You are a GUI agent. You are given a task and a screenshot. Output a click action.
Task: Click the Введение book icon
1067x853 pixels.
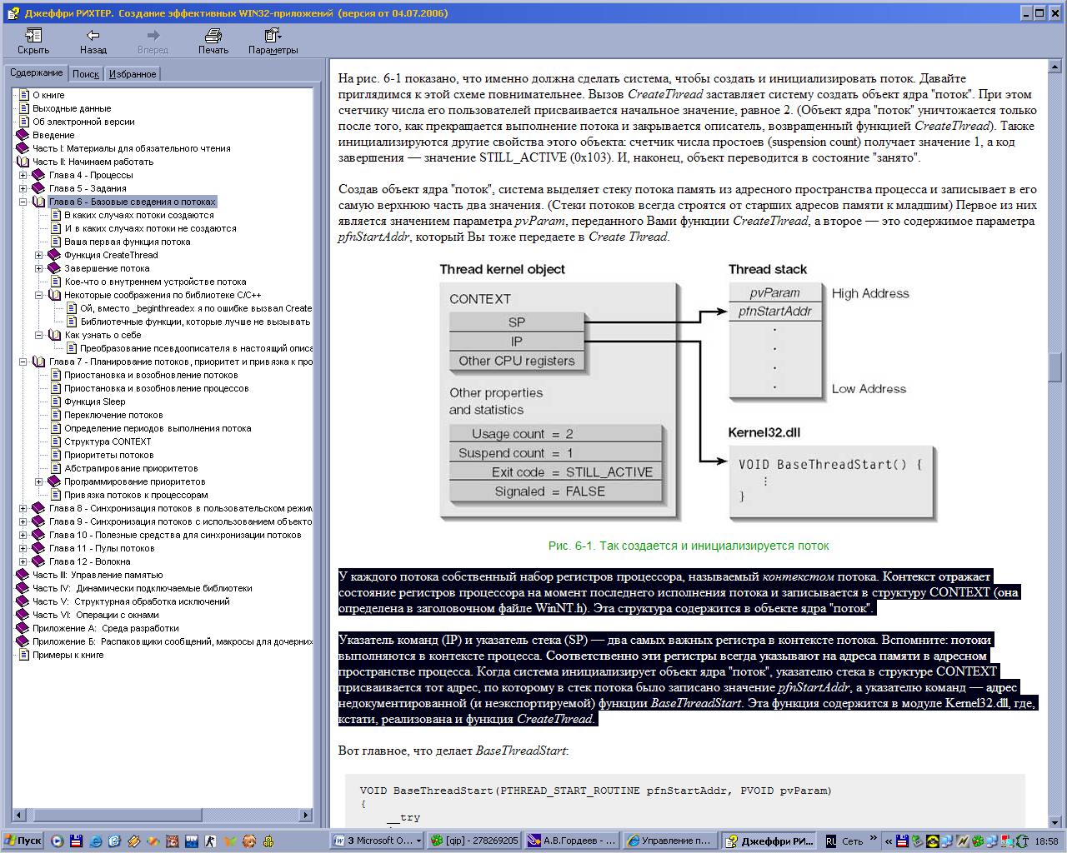click(23, 135)
